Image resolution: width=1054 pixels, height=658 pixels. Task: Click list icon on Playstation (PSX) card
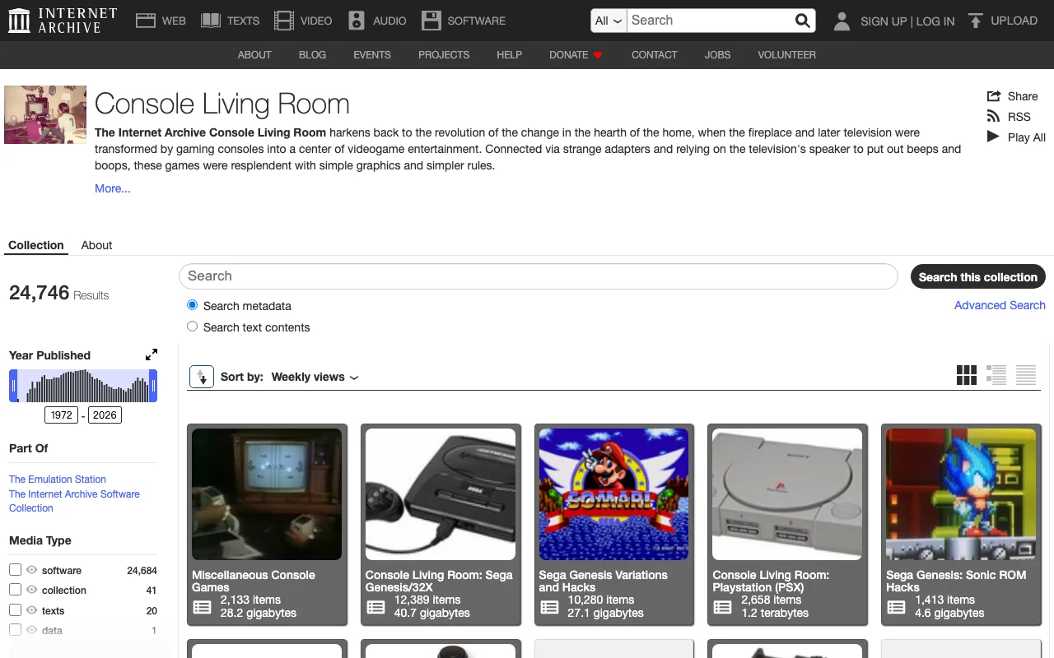pyautogui.click(x=723, y=607)
